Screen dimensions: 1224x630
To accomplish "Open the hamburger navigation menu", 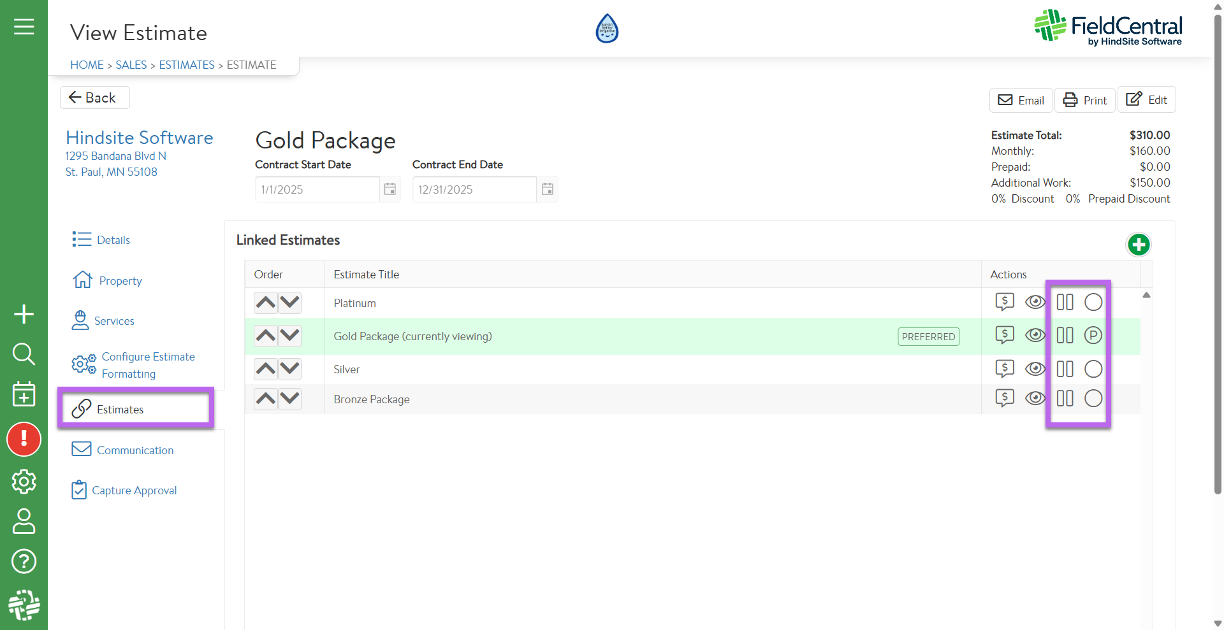I will [x=24, y=27].
